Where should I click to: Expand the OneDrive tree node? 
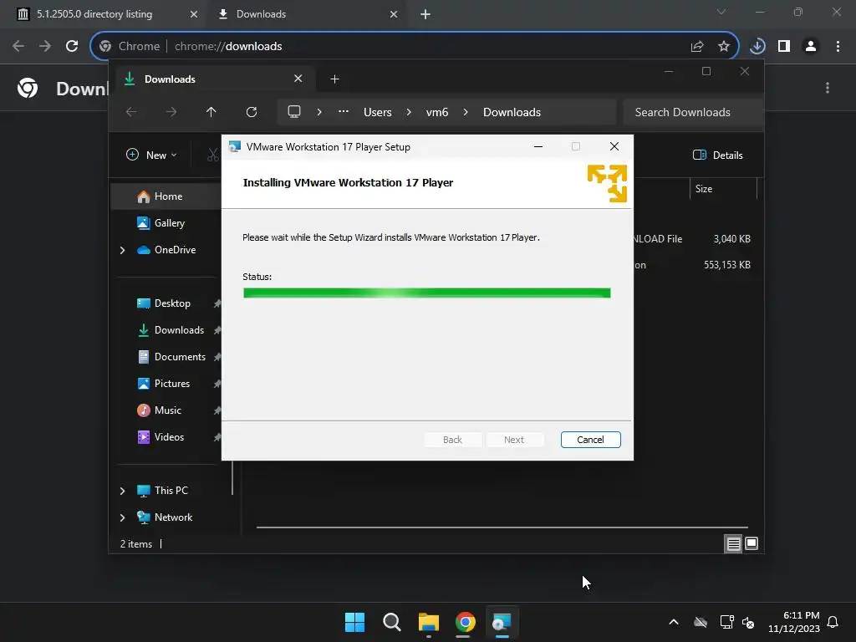coord(122,250)
